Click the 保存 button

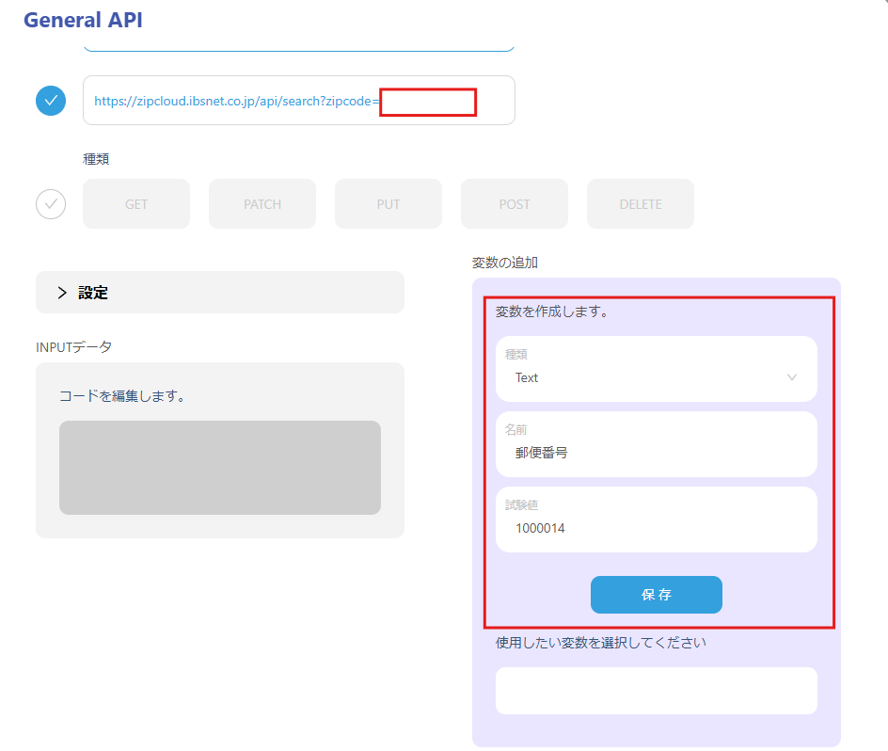pos(657,595)
